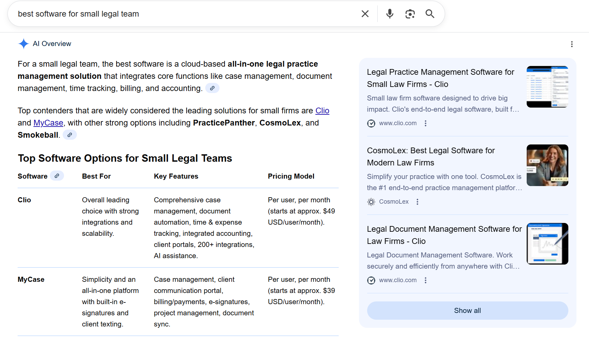
Task: Click the microphone icon for voice search
Action: (389, 14)
